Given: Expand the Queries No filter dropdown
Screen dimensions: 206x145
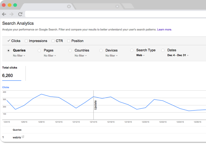Looking at the screenshot, I should [20, 56].
